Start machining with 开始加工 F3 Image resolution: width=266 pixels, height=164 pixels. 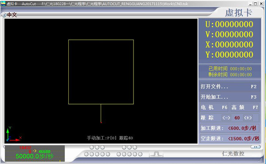(229, 97)
